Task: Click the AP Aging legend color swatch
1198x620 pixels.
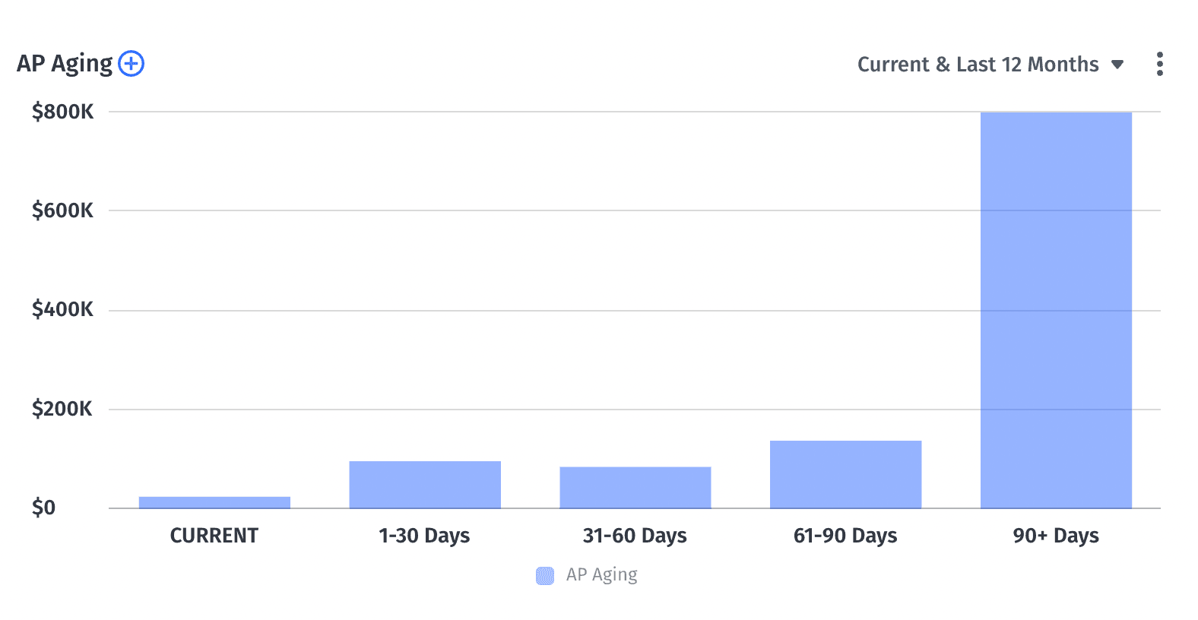Action: tap(545, 576)
